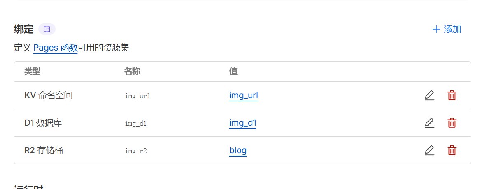Edit the D1 数据库 img_d1 binding

click(429, 123)
